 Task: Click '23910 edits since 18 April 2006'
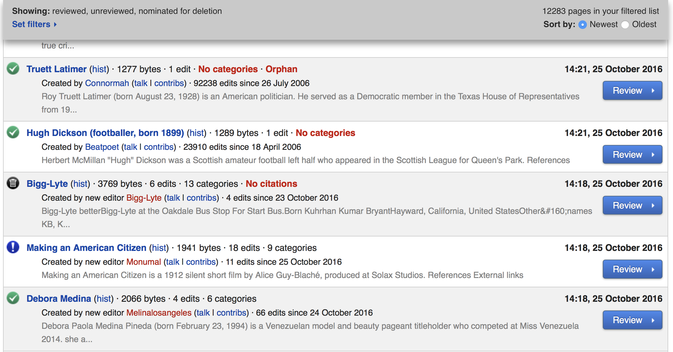(x=242, y=147)
